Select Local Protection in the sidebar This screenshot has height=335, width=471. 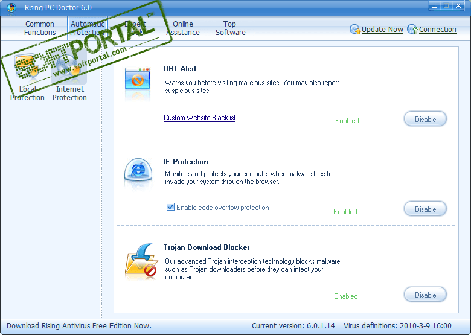pos(27,78)
